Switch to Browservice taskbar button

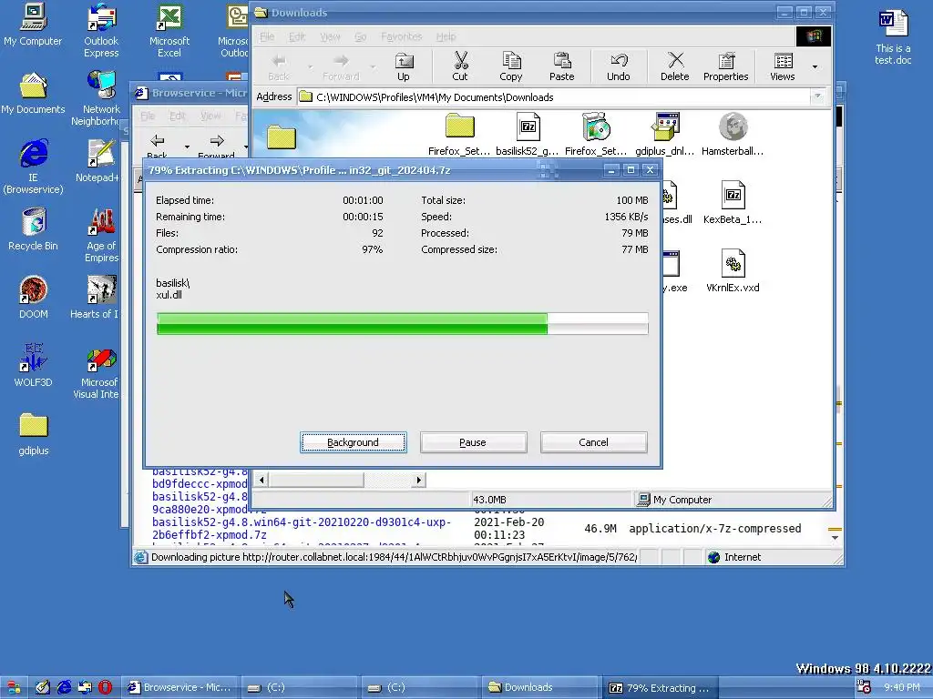pos(181,688)
